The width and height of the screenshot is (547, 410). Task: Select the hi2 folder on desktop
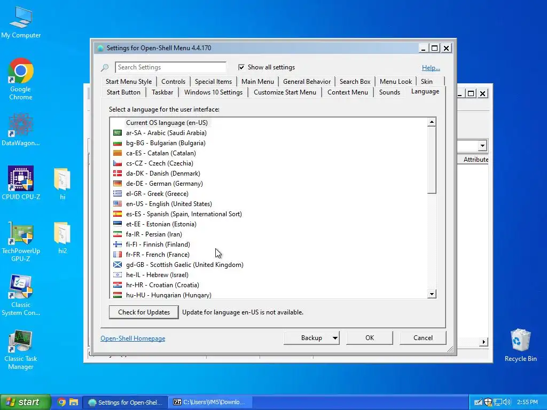coord(62,238)
